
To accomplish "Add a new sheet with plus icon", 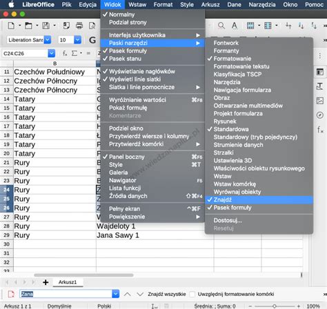I will [x=46, y=282].
